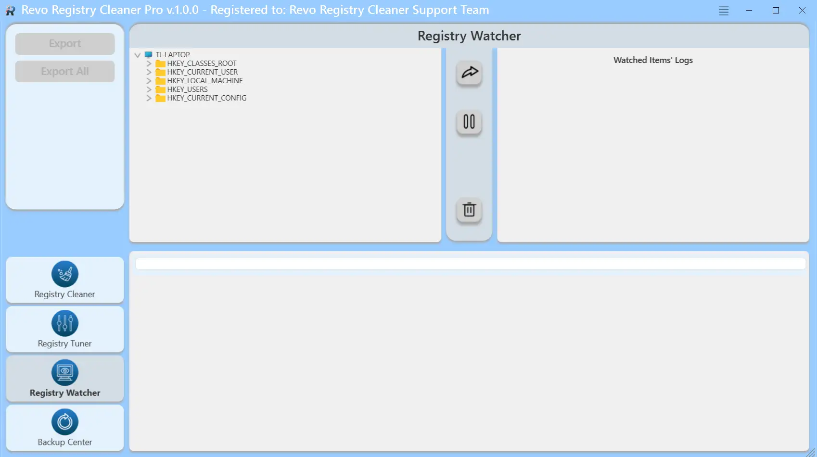The height and width of the screenshot is (457, 817).
Task: Click the TJ-LAPTOP computer icon
Action: tap(149, 55)
